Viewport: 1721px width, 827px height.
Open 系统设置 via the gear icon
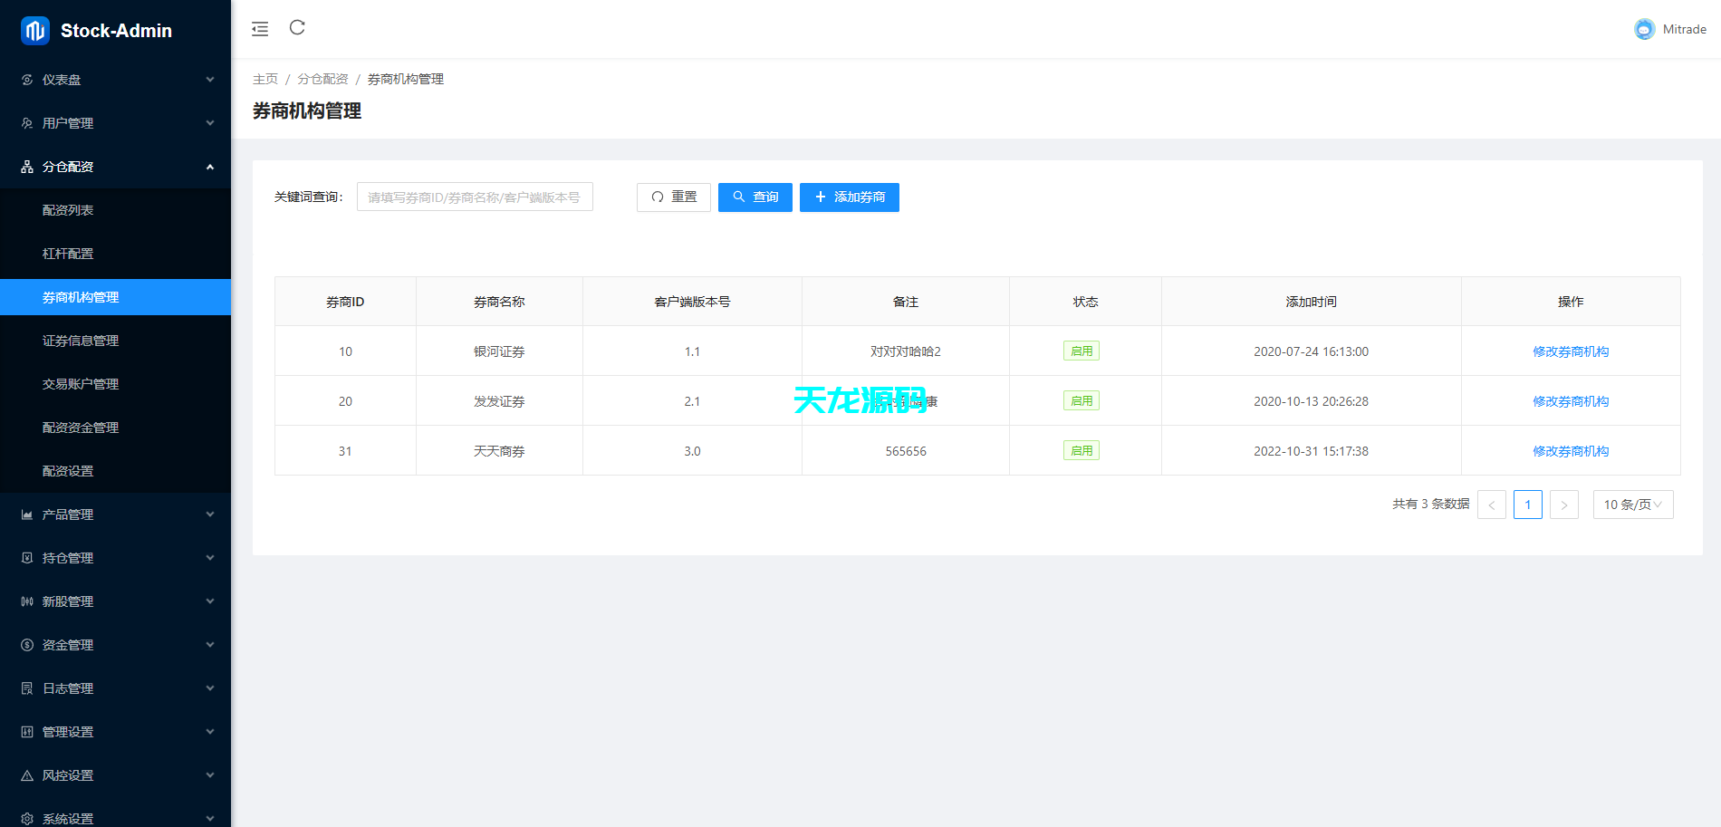pyautogui.click(x=26, y=818)
